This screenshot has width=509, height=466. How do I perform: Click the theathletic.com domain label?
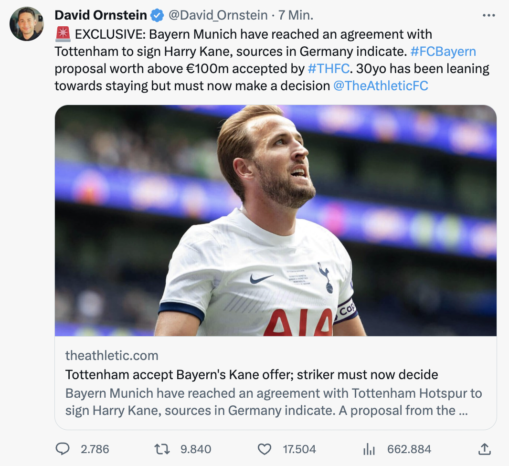[x=112, y=355]
